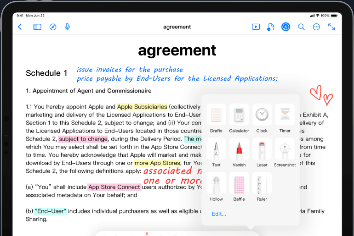The image size is (354, 236).
Task: Click the word 'Sharing.' in paragraph (b)
Action: [37, 220]
